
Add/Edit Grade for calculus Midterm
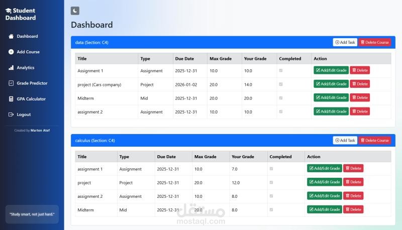pos(325,209)
